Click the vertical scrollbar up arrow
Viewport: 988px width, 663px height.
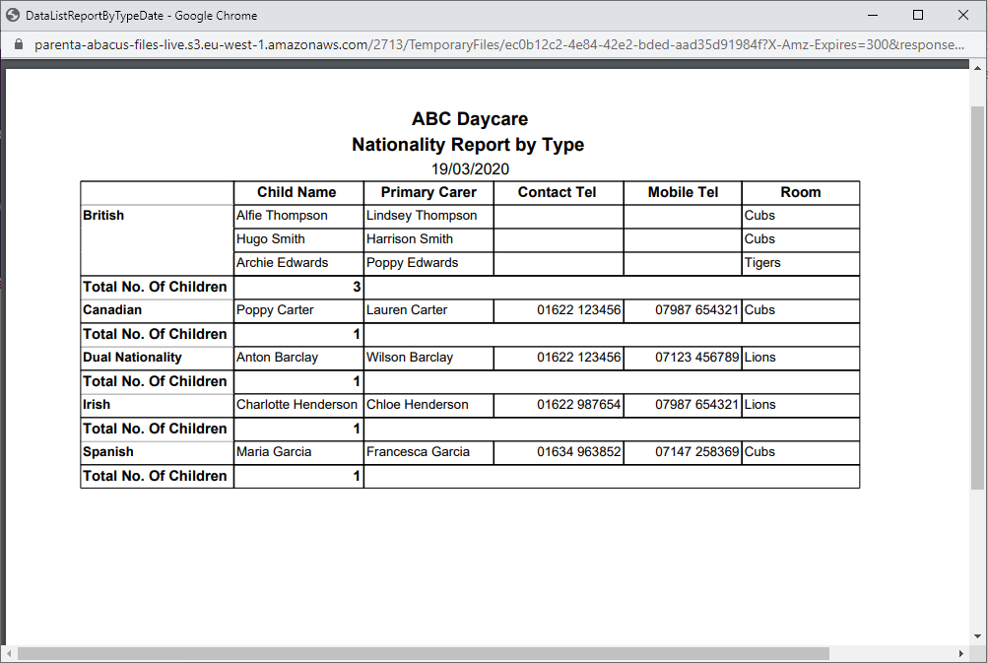point(977,67)
